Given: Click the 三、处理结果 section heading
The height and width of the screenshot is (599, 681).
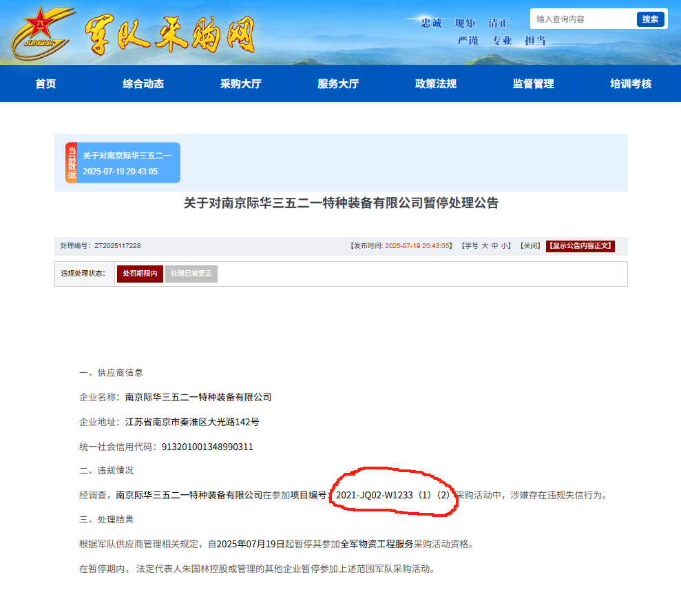Looking at the screenshot, I should (107, 520).
